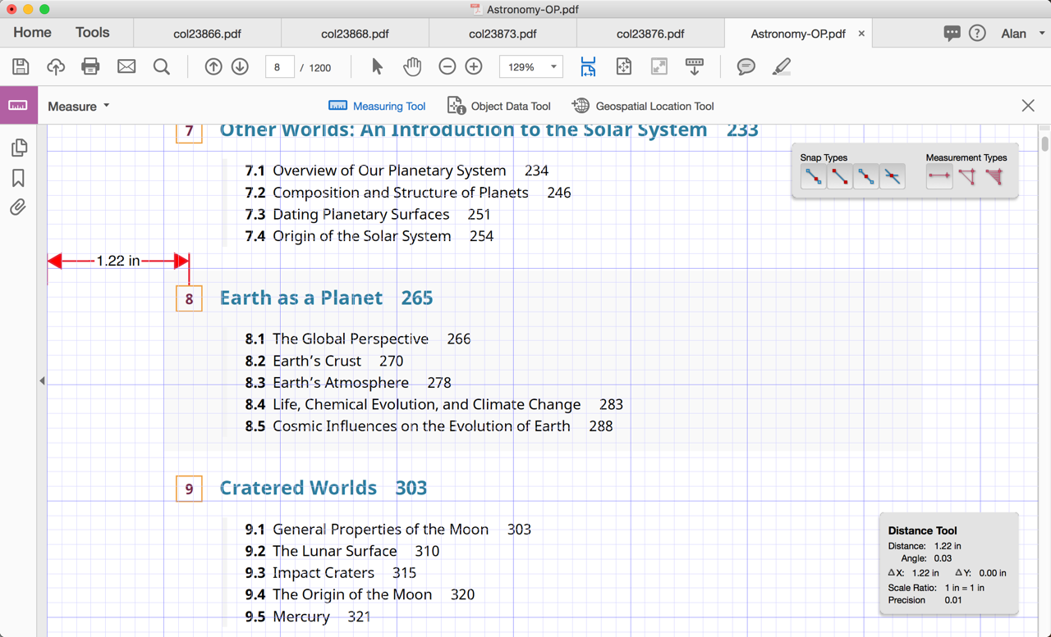
Task: Collapse the left navigation pane arrow
Action: [x=42, y=380]
